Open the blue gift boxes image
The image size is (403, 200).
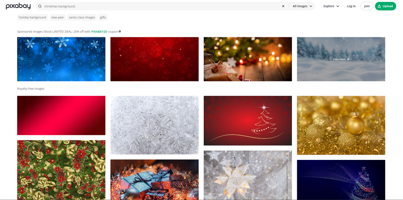[155, 180]
